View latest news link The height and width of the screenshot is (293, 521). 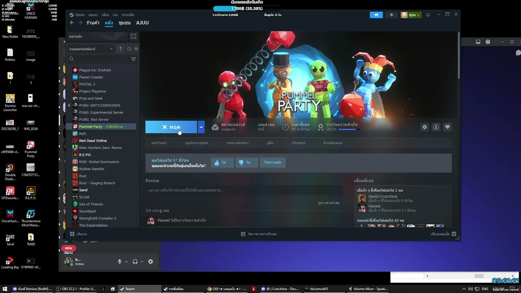click(329, 203)
